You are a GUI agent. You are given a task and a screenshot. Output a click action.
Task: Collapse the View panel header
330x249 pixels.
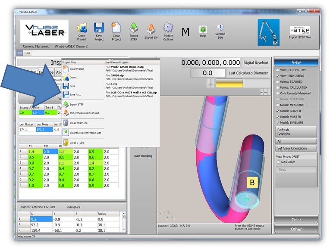click(296, 62)
